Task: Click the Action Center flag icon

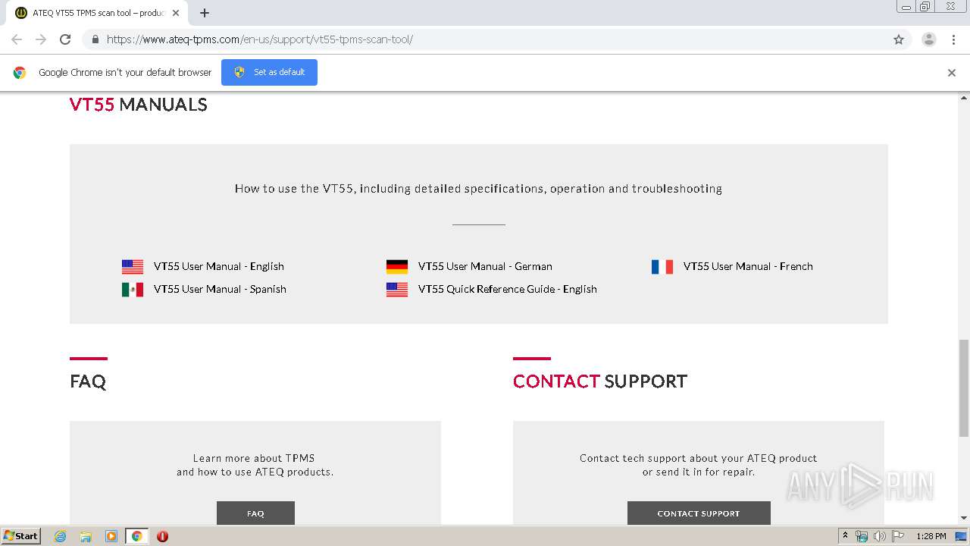Action: (x=898, y=536)
